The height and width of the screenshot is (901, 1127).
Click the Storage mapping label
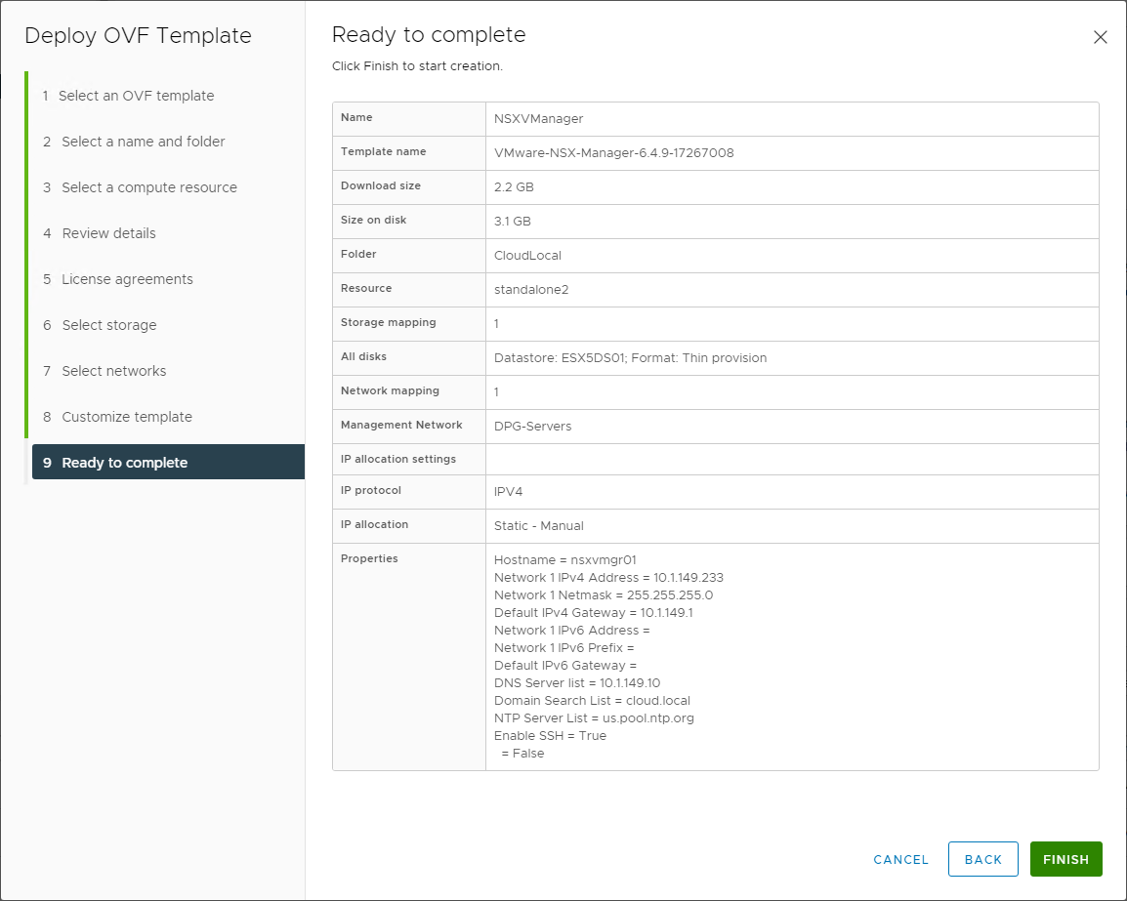(x=388, y=322)
